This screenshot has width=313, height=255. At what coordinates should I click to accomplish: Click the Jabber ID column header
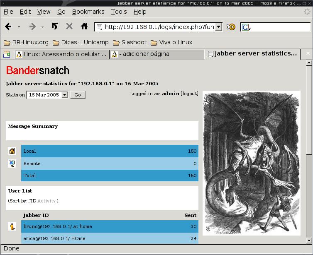tap(36, 215)
